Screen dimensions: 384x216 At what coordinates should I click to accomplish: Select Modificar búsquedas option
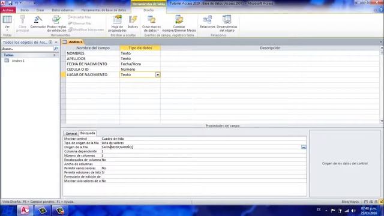point(86,29)
